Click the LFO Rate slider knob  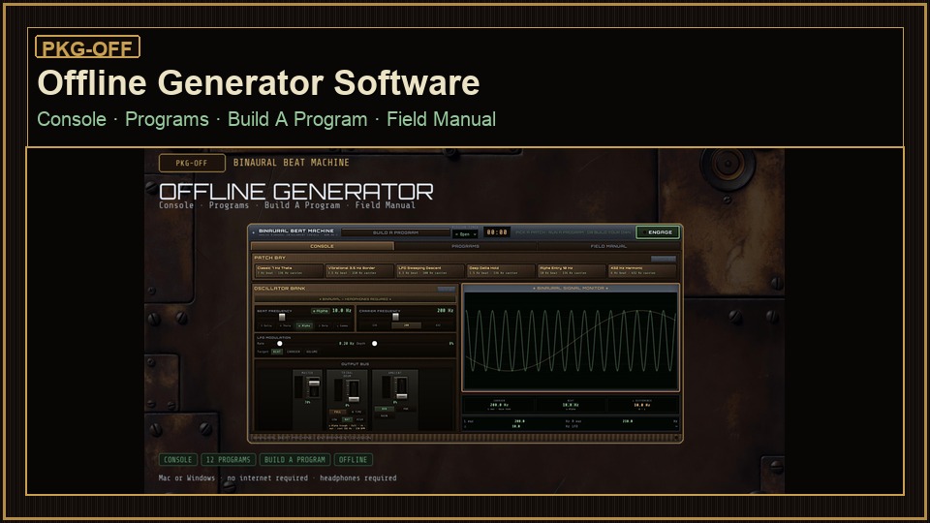pyautogui.click(x=280, y=343)
